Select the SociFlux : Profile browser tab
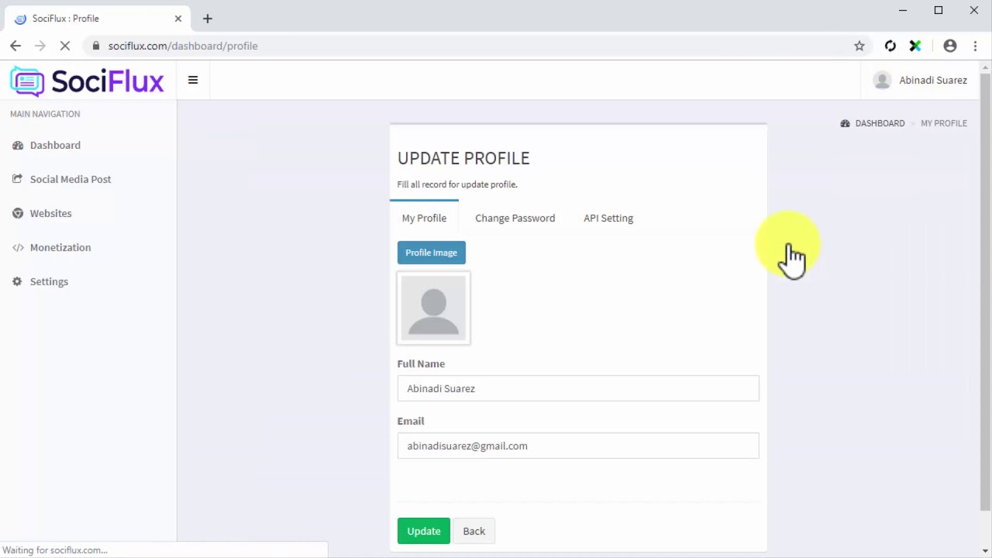 [98, 19]
